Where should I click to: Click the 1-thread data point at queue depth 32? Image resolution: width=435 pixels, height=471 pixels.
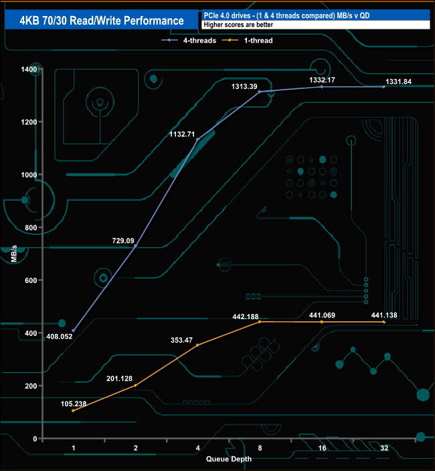point(384,322)
